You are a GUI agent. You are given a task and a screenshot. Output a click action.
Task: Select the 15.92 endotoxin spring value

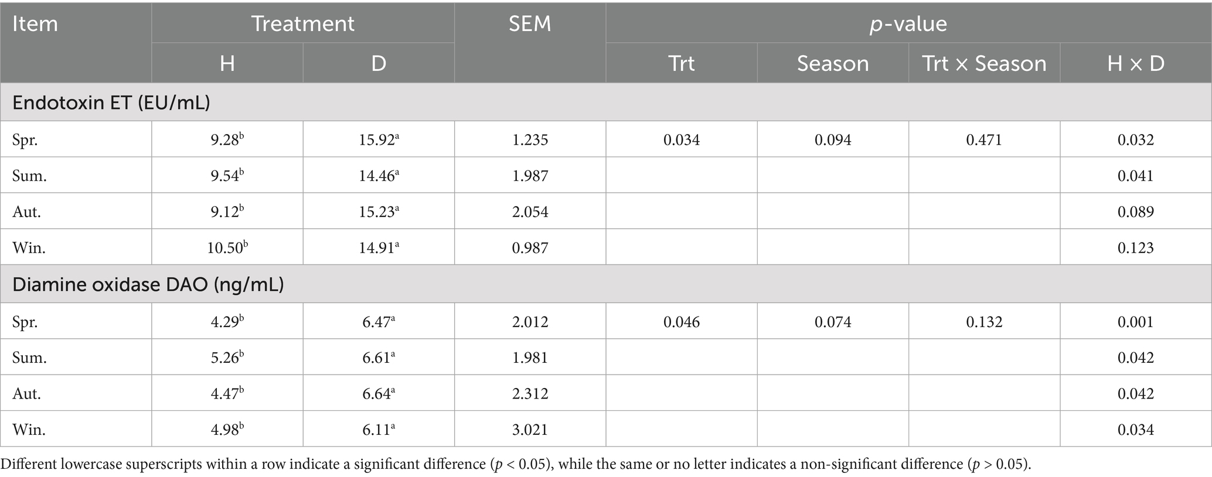[x=379, y=139]
